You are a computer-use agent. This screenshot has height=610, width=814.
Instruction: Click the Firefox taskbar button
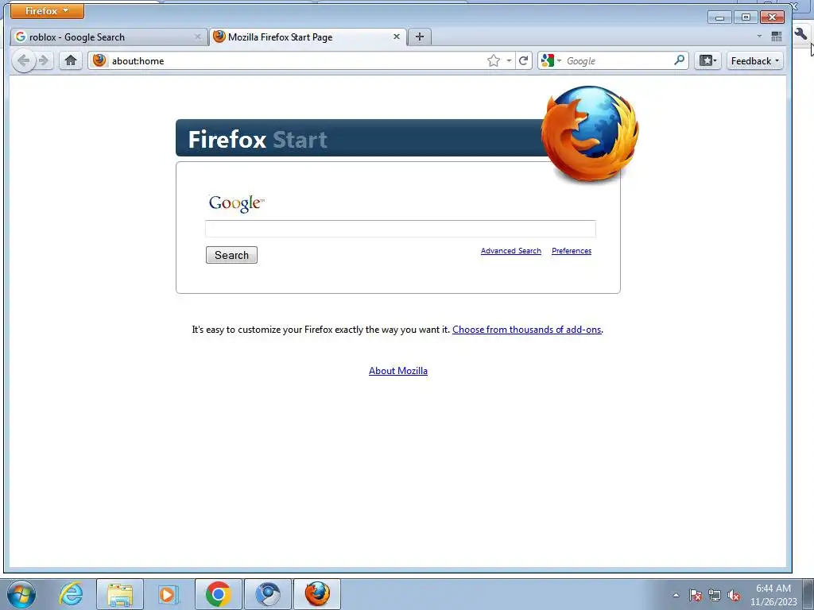pos(317,594)
